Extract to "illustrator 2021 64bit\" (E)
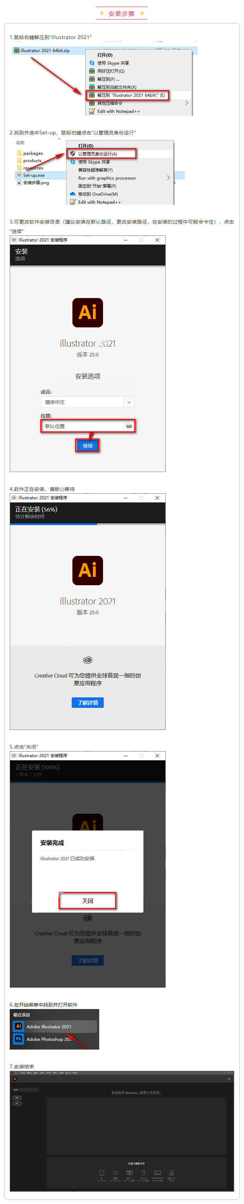Image resolution: width=244 pixels, height=1204 pixels. [x=128, y=95]
